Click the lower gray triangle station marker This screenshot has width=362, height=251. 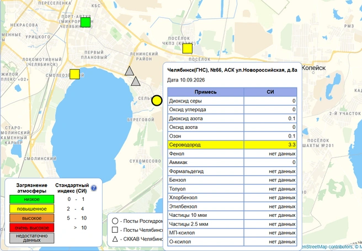point(136,81)
